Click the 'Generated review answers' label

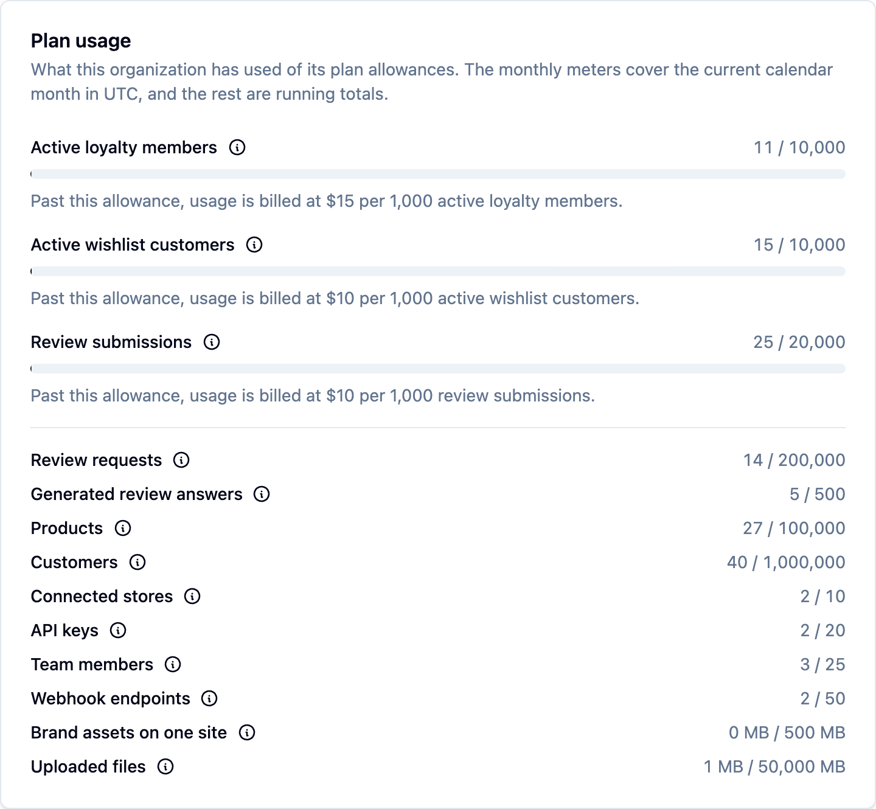(137, 494)
